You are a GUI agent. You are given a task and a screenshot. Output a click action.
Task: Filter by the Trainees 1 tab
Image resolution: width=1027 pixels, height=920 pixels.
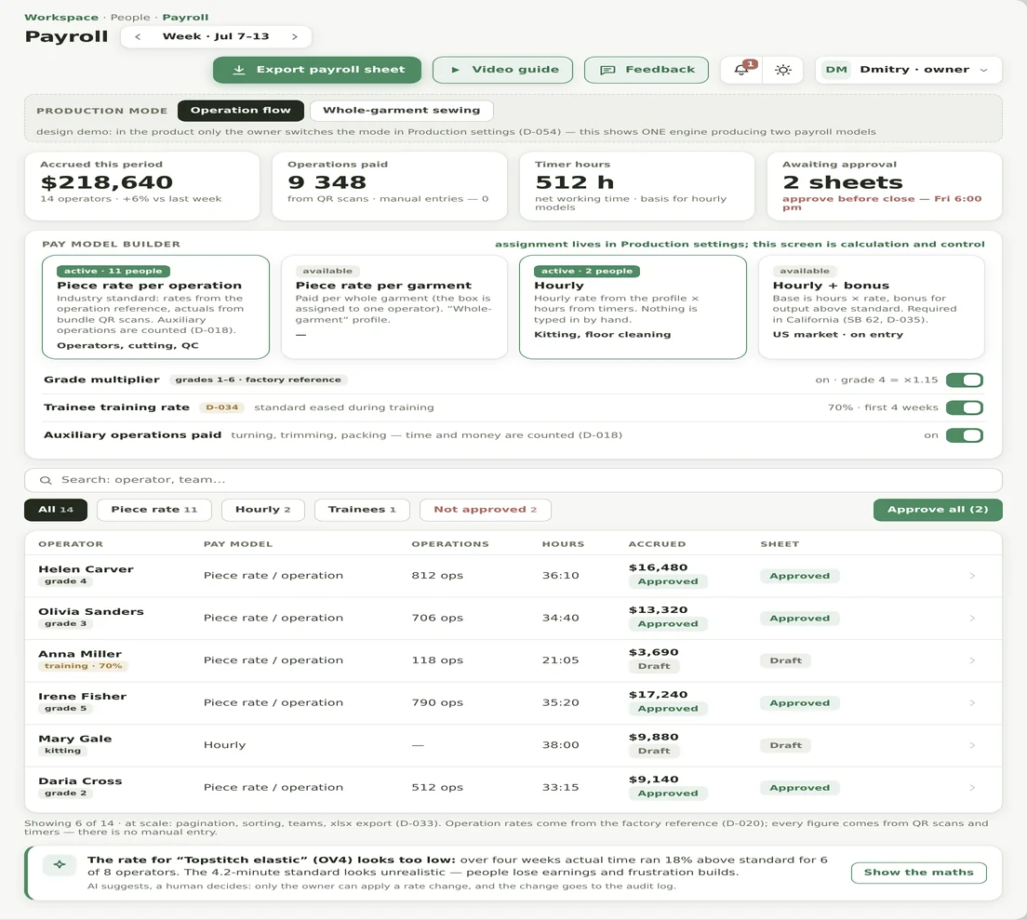(362, 510)
